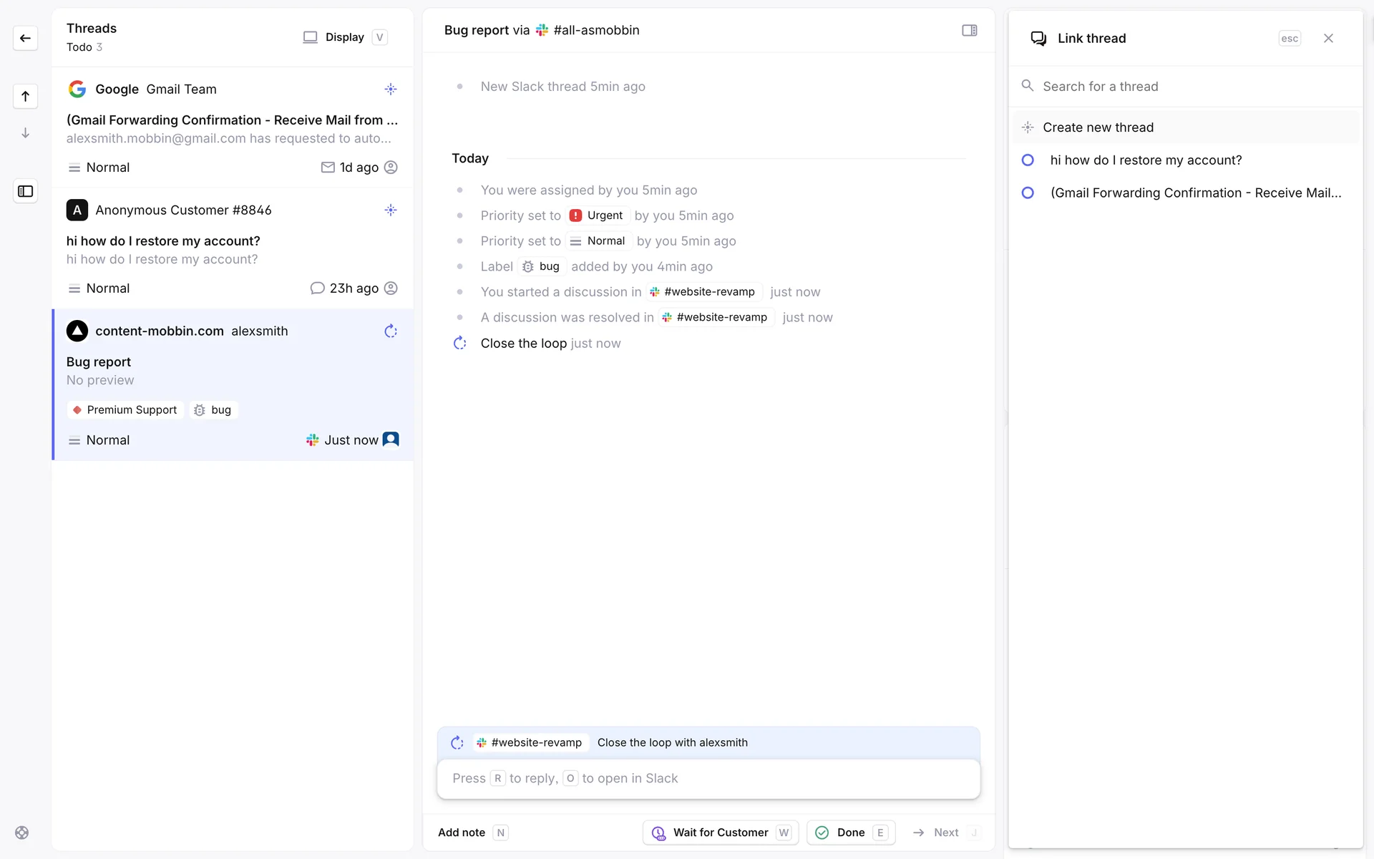The image size is (1374, 859).
Task: Toggle the right details panel icon
Action: pyautogui.click(x=969, y=30)
